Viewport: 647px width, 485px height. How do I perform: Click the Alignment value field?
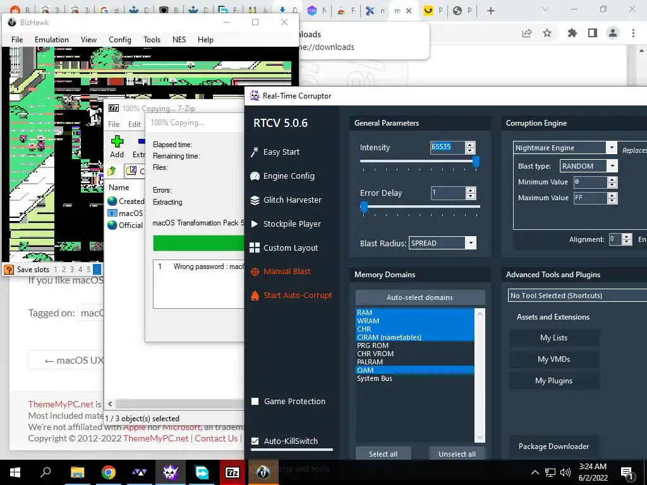pos(615,239)
